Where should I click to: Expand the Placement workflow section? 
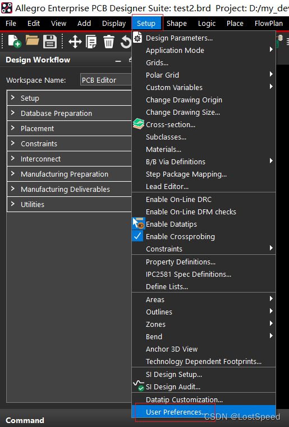tap(69, 128)
